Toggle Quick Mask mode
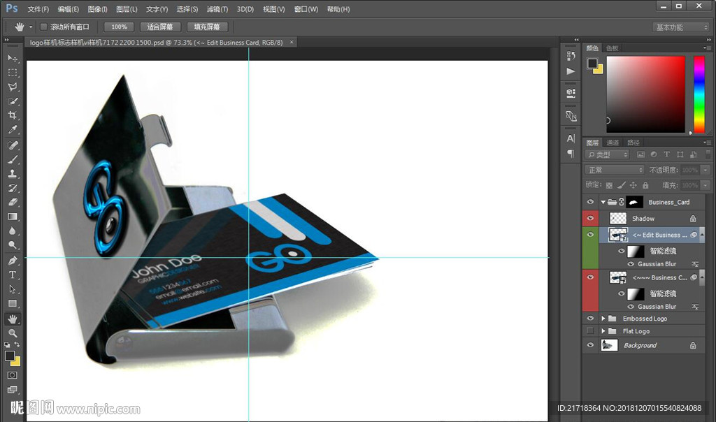 [x=13, y=375]
